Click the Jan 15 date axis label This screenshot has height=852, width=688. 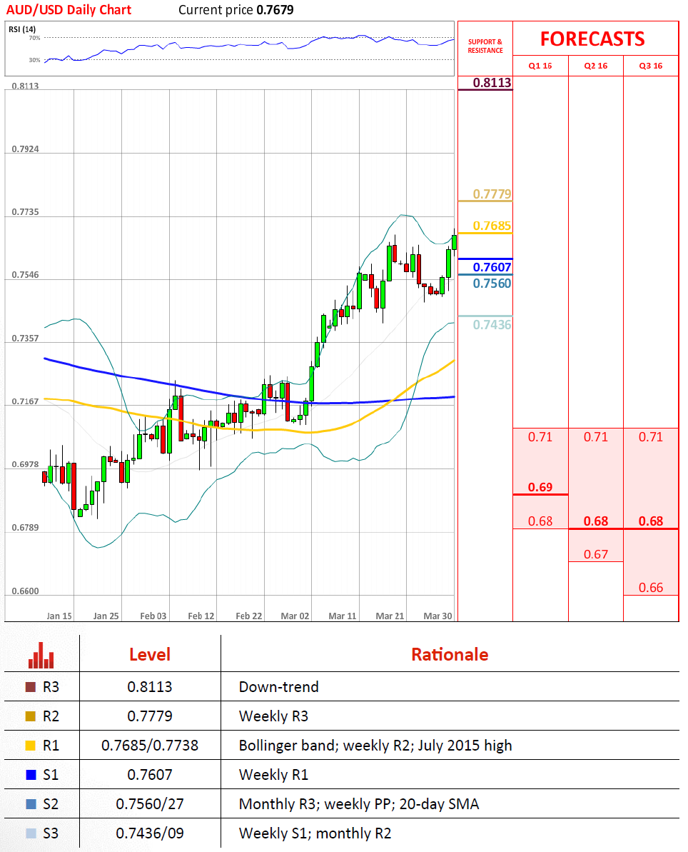click(x=59, y=616)
